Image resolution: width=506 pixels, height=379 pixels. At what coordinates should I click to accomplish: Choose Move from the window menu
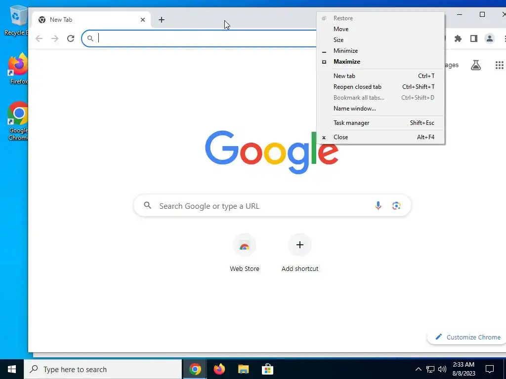[380, 29]
